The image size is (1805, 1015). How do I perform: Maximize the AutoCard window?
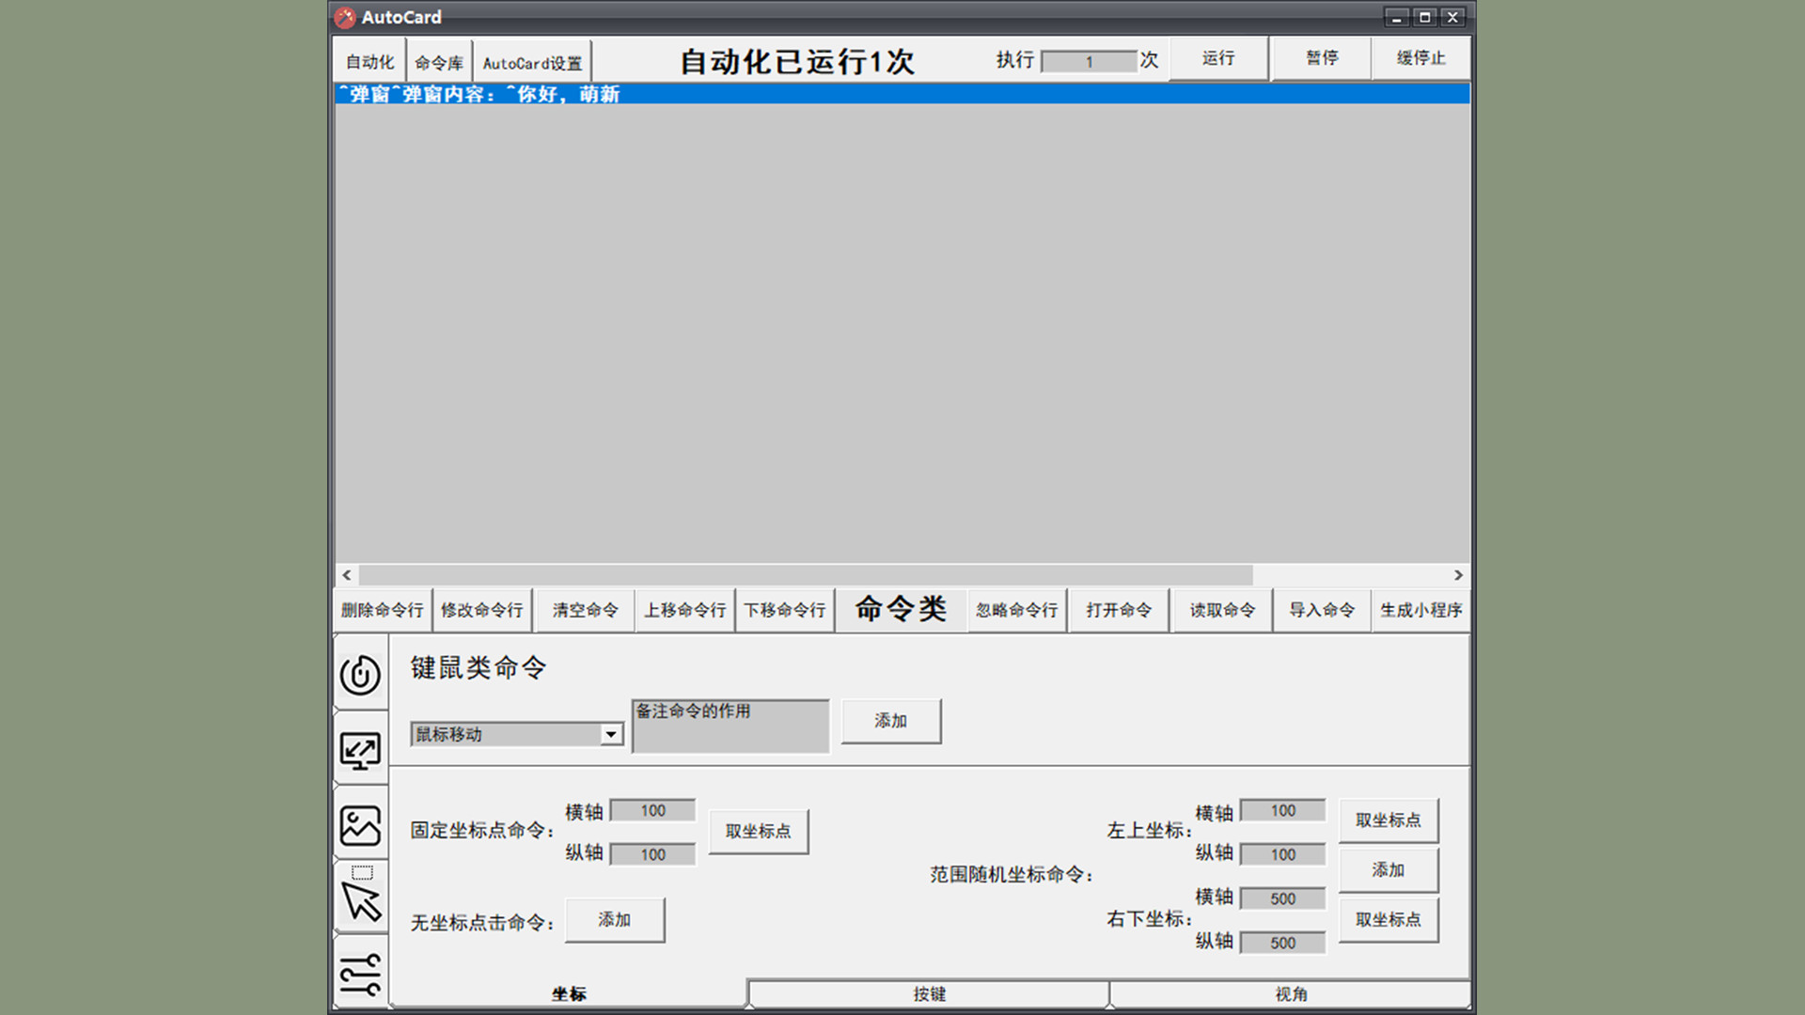click(1424, 17)
